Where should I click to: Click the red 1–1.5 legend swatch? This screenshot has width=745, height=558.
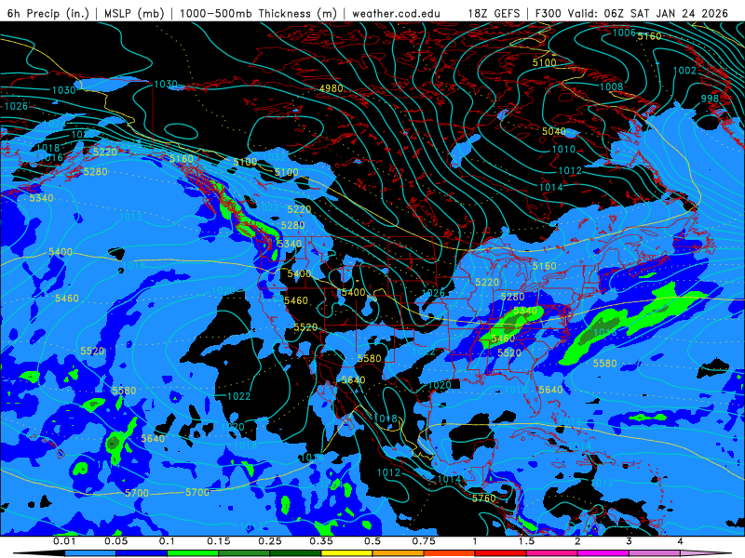pos(501,553)
